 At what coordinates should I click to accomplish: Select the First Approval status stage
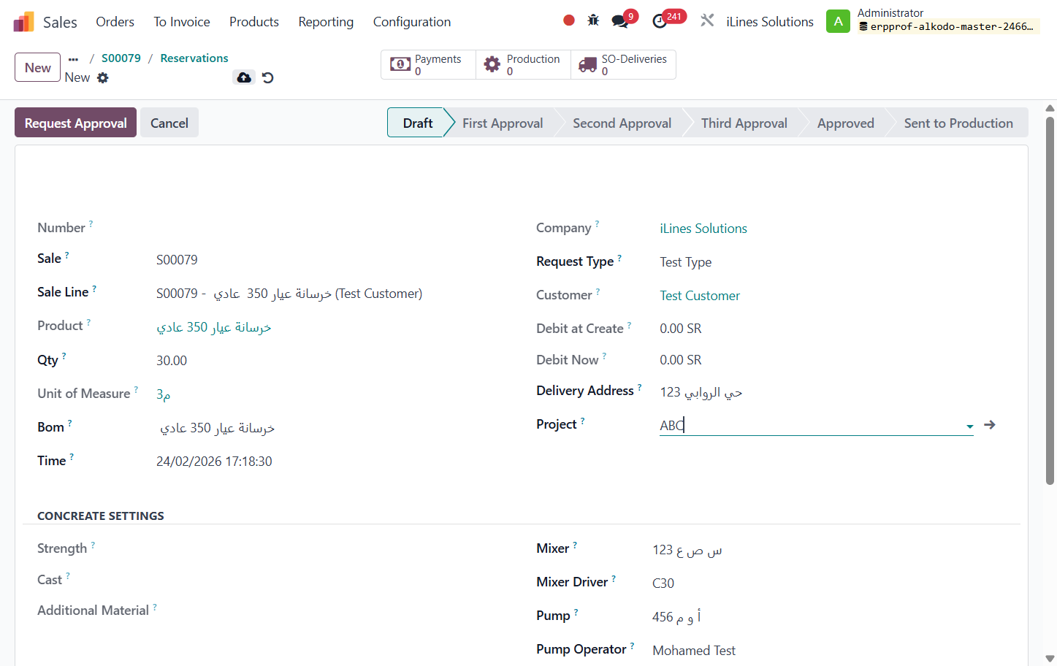[503, 123]
